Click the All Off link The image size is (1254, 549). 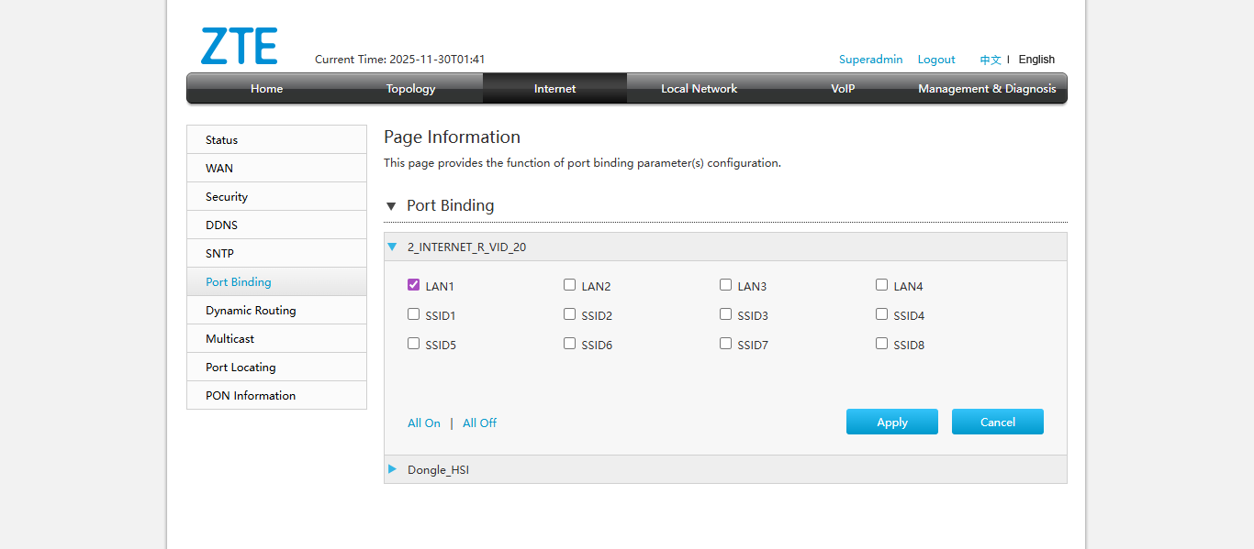click(479, 423)
